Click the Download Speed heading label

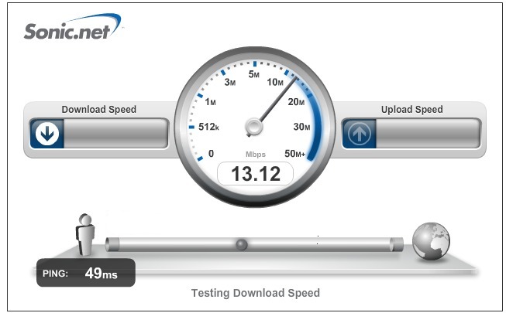[x=99, y=110]
